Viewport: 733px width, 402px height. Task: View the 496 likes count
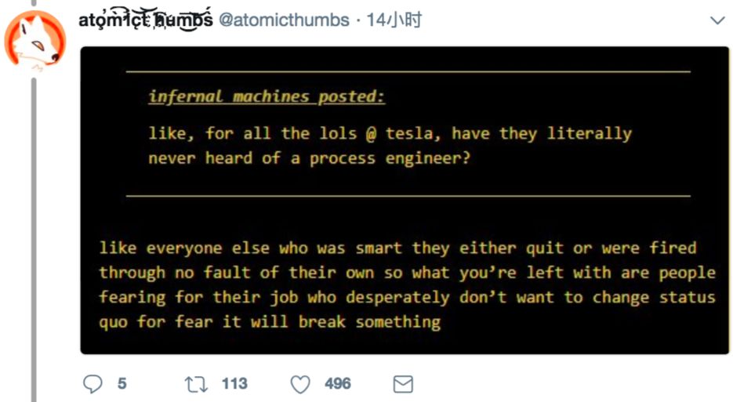click(338, 384)
